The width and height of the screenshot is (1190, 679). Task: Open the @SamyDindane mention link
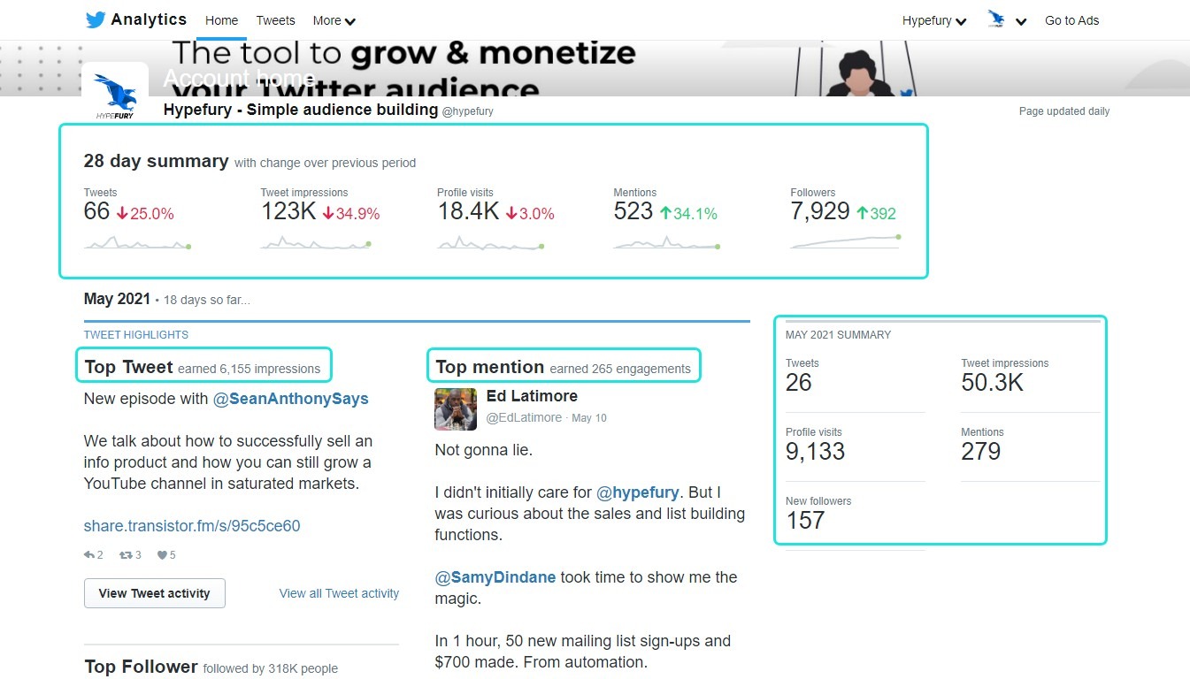495,576
